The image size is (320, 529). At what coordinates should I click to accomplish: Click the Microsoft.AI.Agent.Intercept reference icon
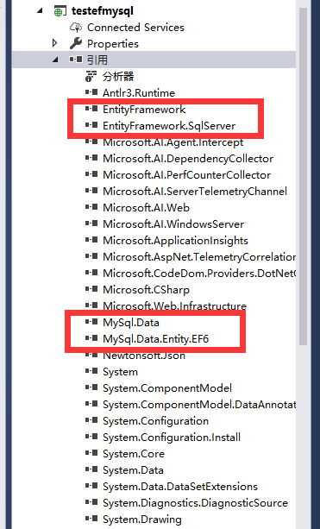tap(91, 142)
